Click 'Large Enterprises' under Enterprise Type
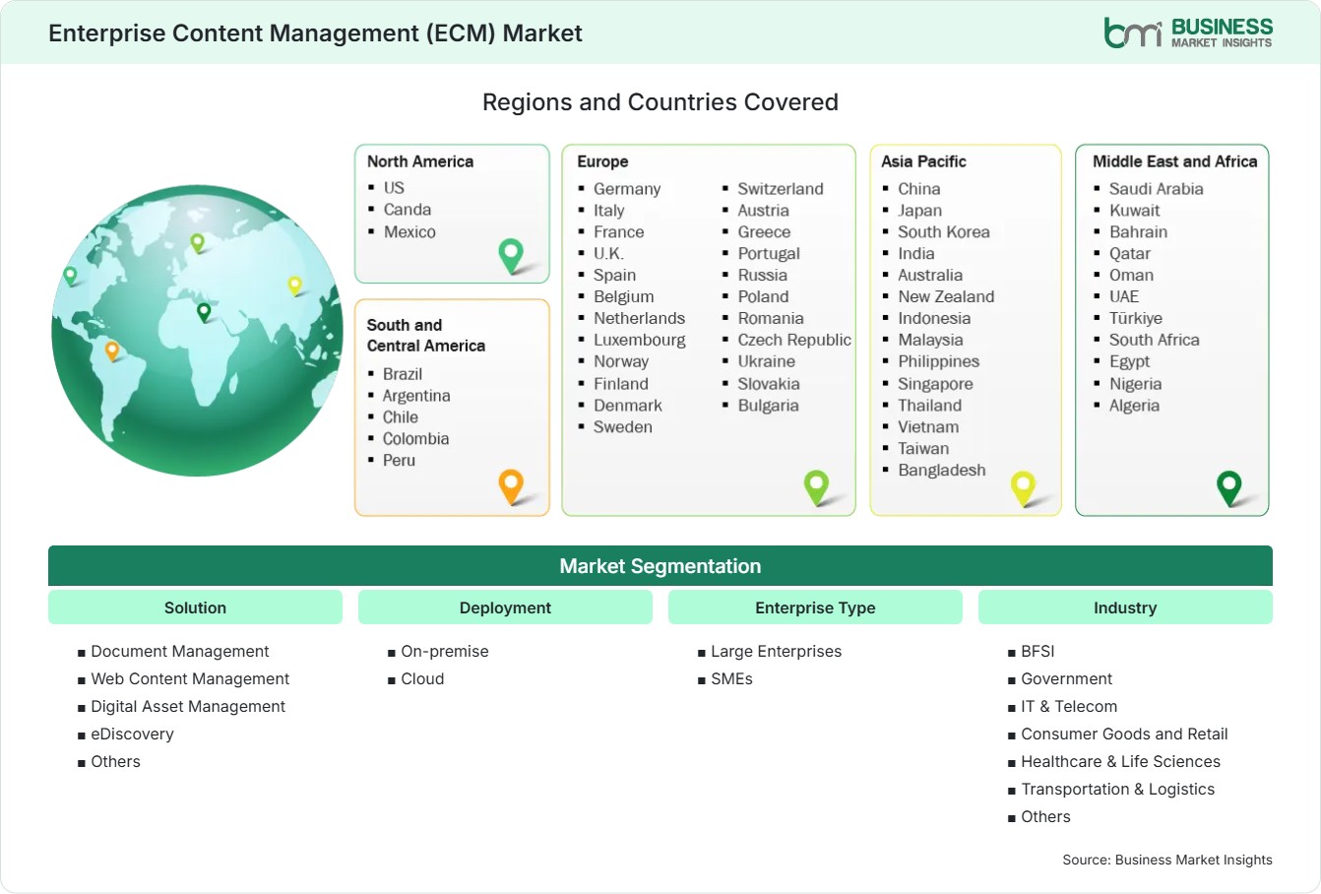This screenshot has width=1321, height=894. pos(776,652)
